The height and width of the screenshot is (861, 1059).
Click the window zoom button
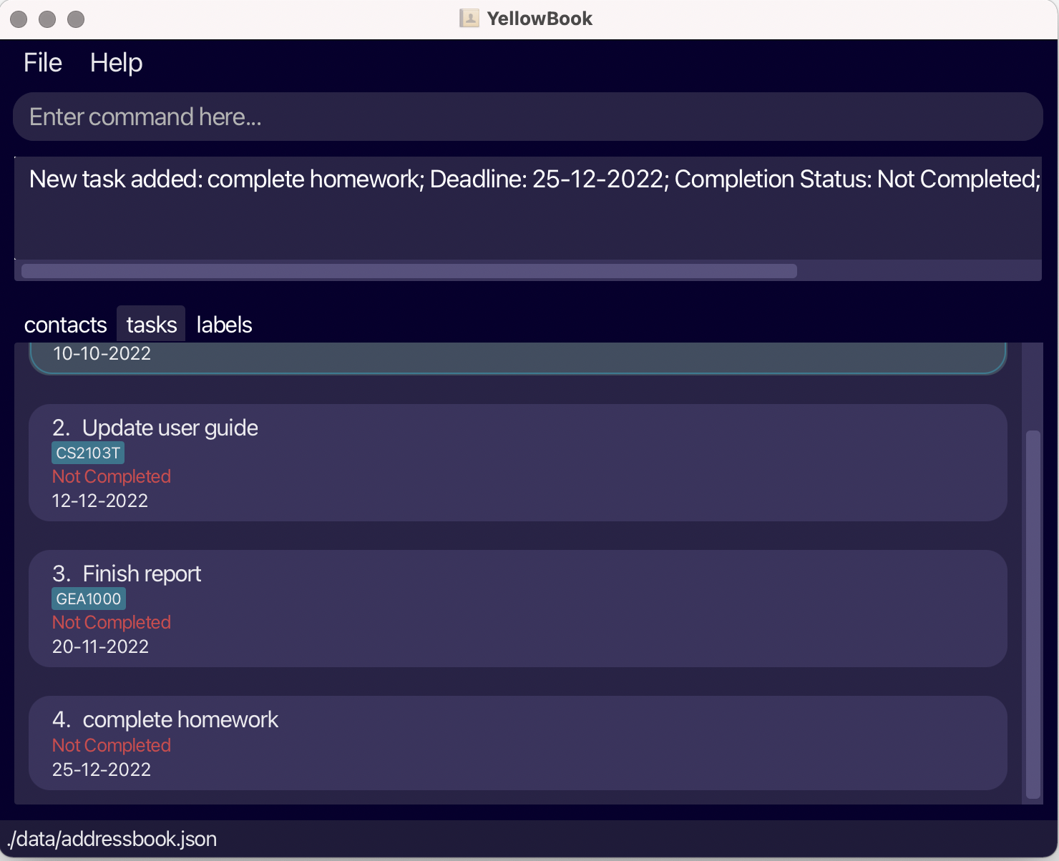(76, 19)
